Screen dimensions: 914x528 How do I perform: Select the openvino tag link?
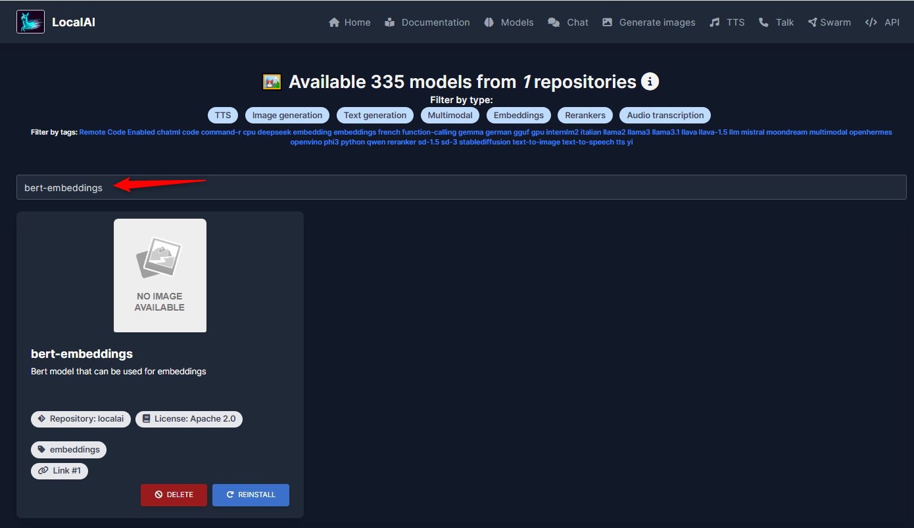(x=306, y=142)
